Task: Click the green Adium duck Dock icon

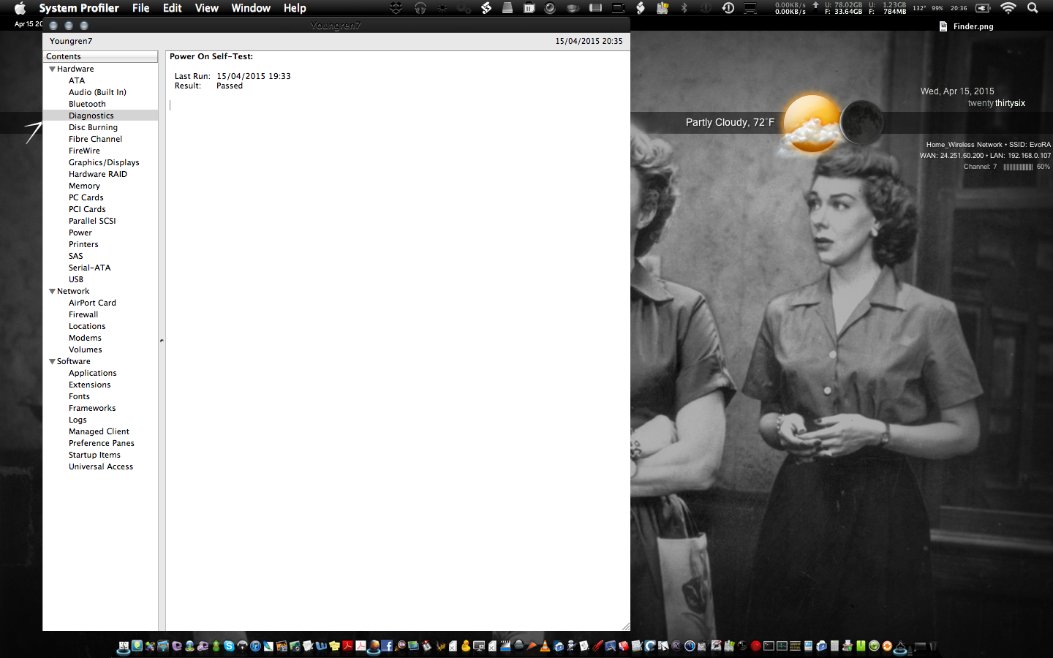Action: [216, 646]
